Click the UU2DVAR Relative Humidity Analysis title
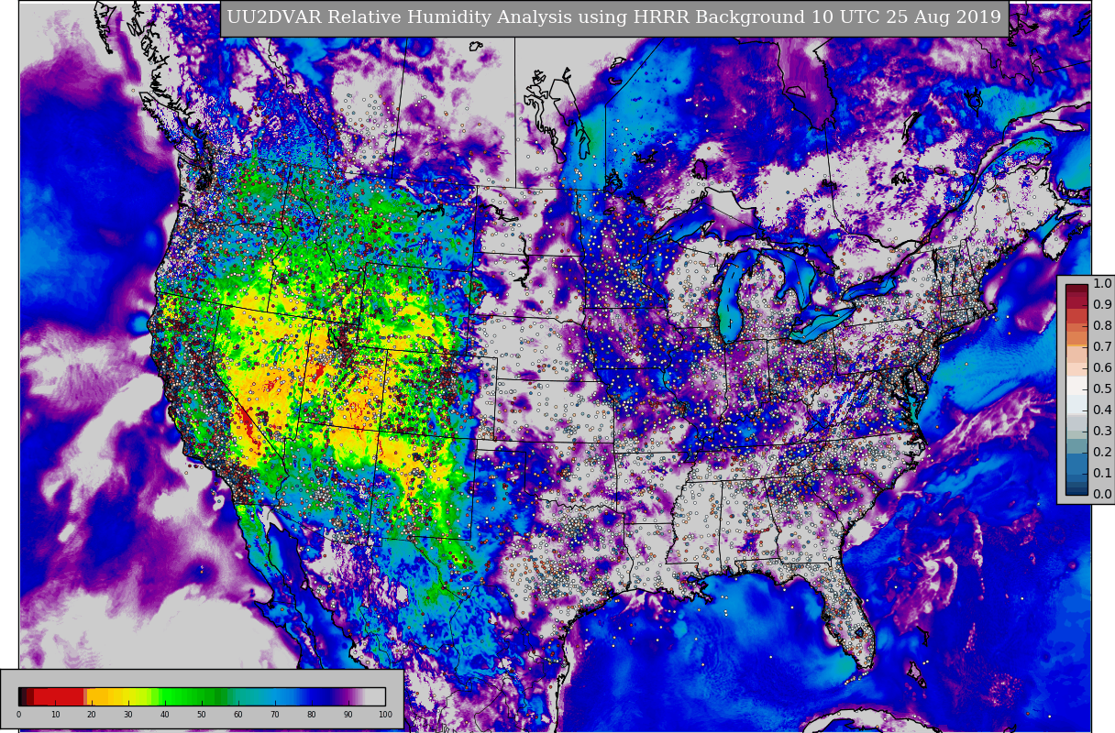This screenshot has width=1115, height=733. (614, 18)
